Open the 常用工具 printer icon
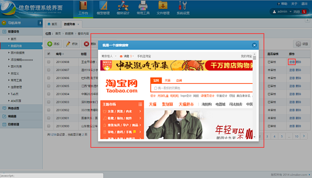 click(x=143, y=6)
